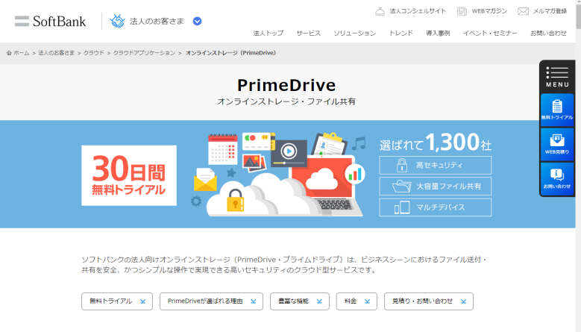The width and height of the screenshot is (581, 332).
Task: Open 導入事例 menu item
Action: [x=438, y=34]
